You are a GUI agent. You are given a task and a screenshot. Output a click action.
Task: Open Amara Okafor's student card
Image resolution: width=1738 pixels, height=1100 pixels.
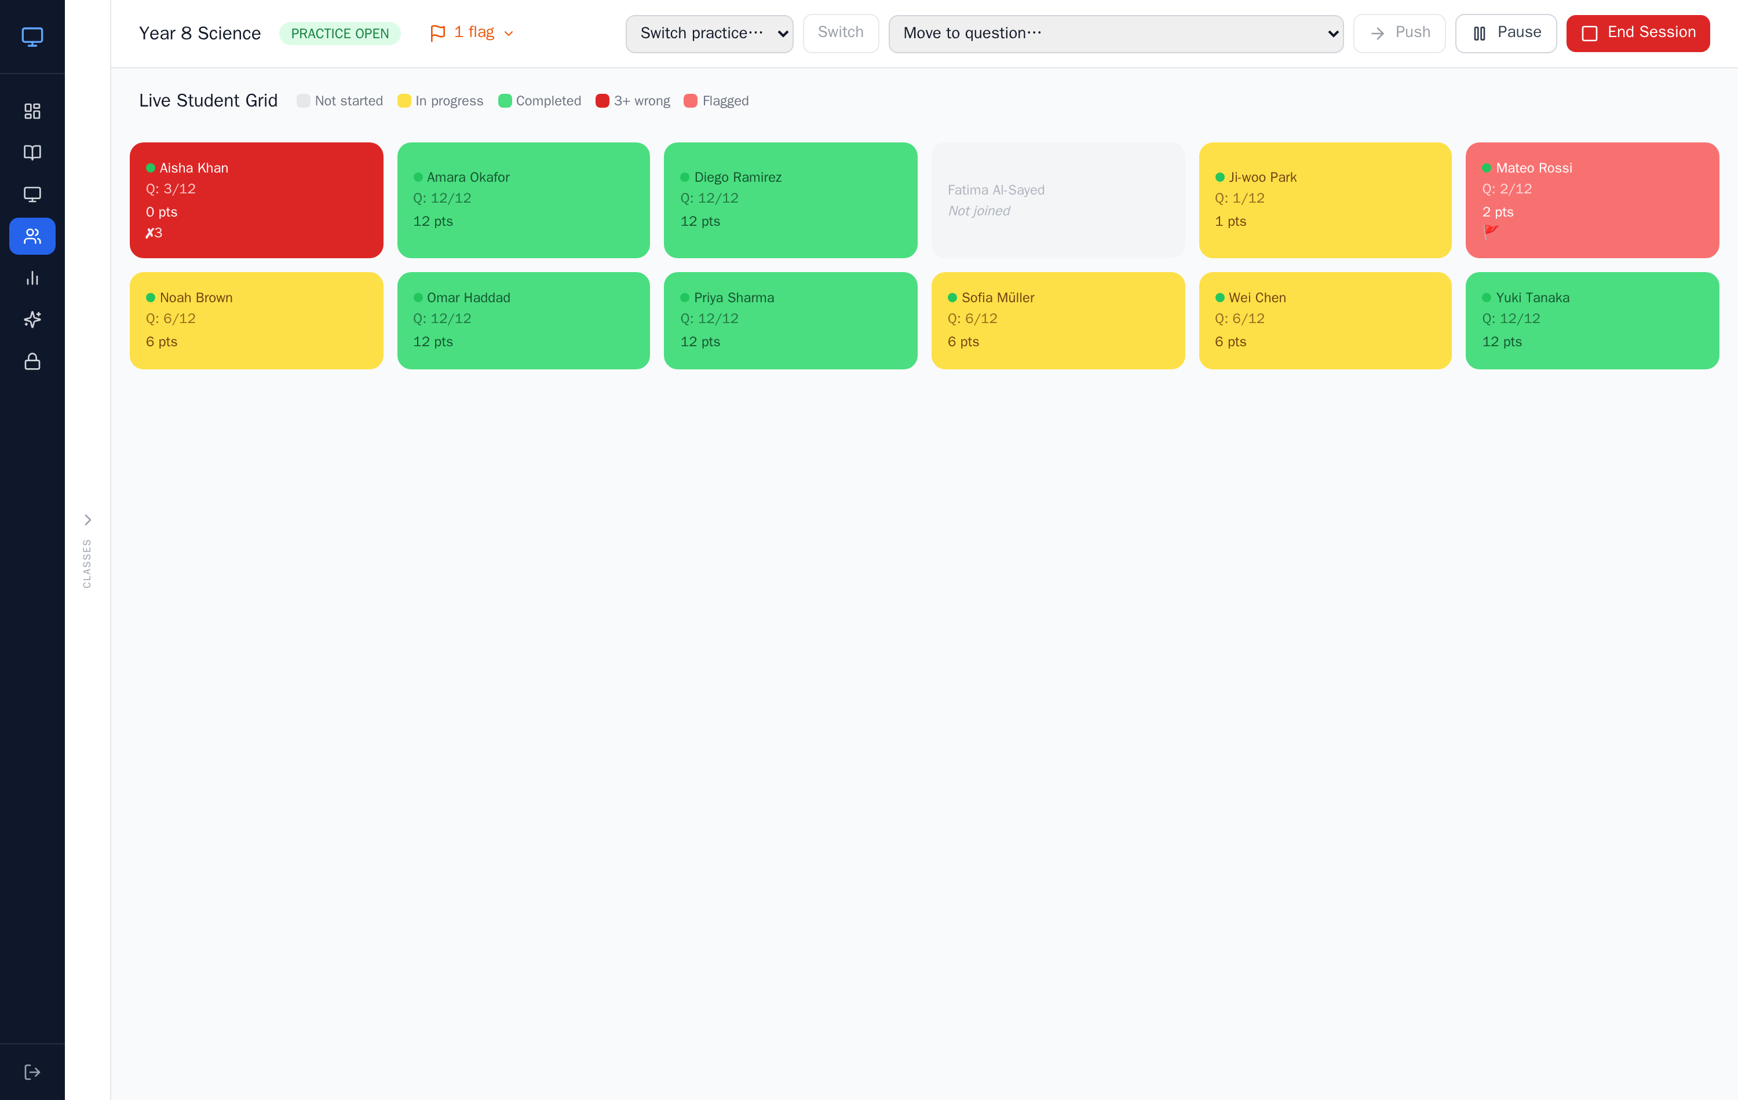coord(523,200)
